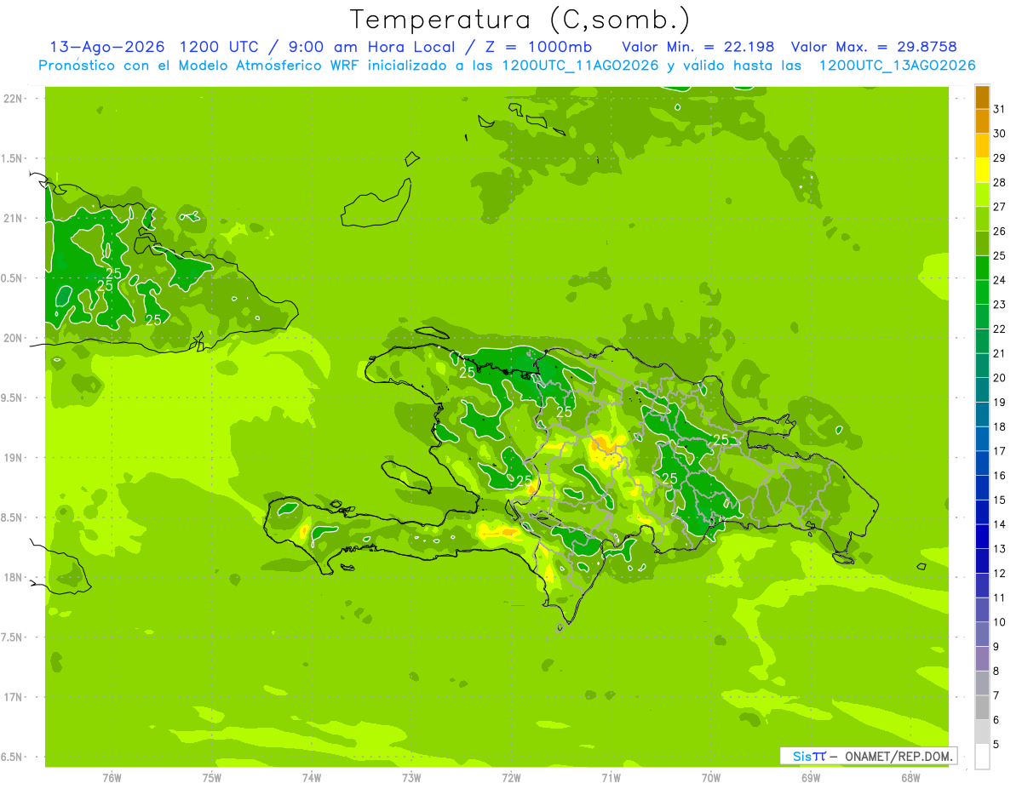Click the '74W' longitude axis label
This screenshot has width=1022, height=789.
coord(312,778)
